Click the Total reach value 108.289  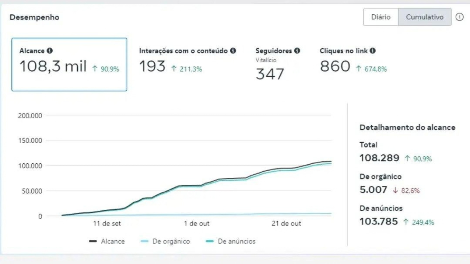point(380,158)
